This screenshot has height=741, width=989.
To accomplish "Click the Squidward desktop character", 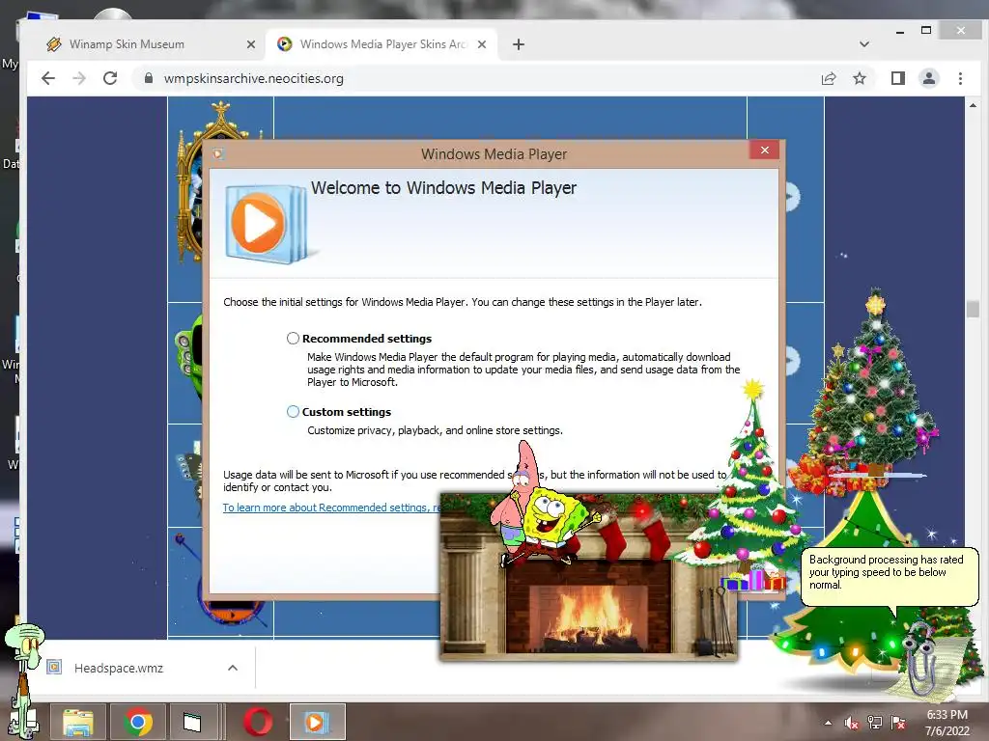I will click(24, 680).
